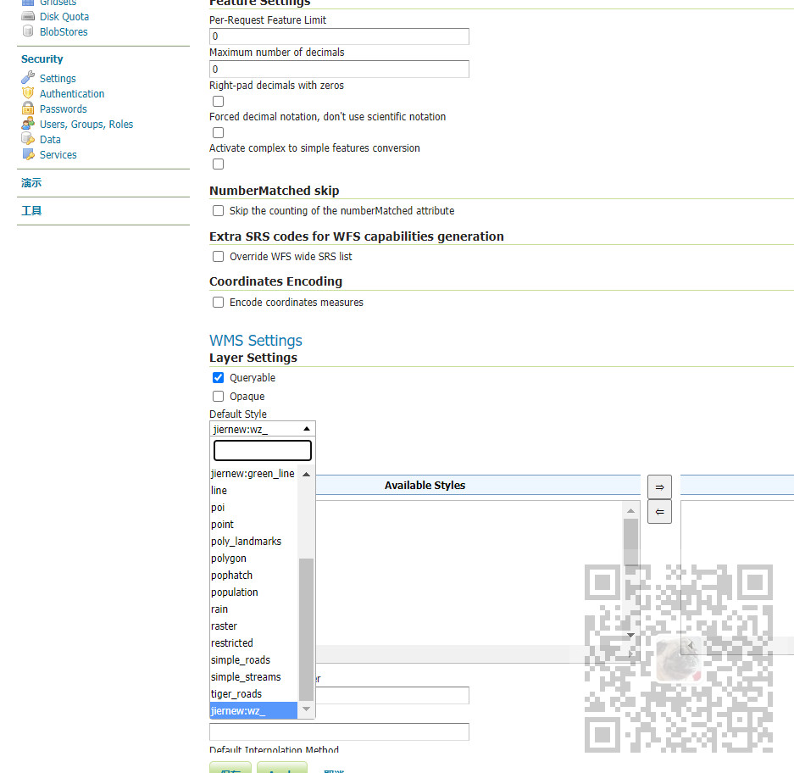
Task: Click the Passwords lock icon
Action: [x=28, y=108]
